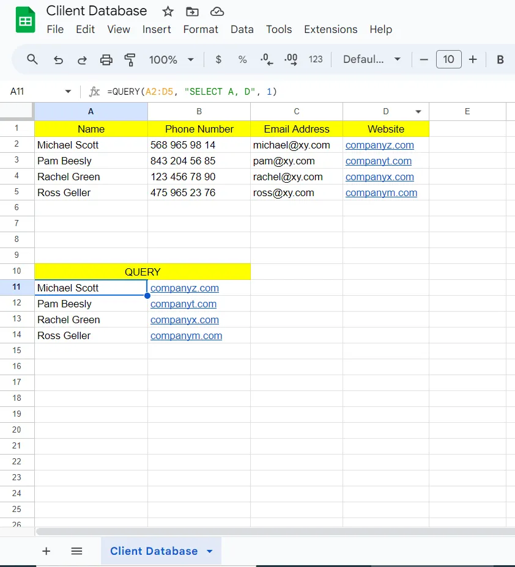Select column C header
The height and width of the screenshot is (567, 515).
tap(297, 111)
